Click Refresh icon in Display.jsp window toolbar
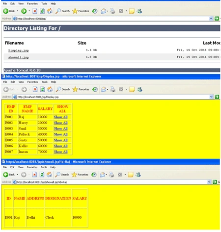221x232 pixels. [43, 89]
